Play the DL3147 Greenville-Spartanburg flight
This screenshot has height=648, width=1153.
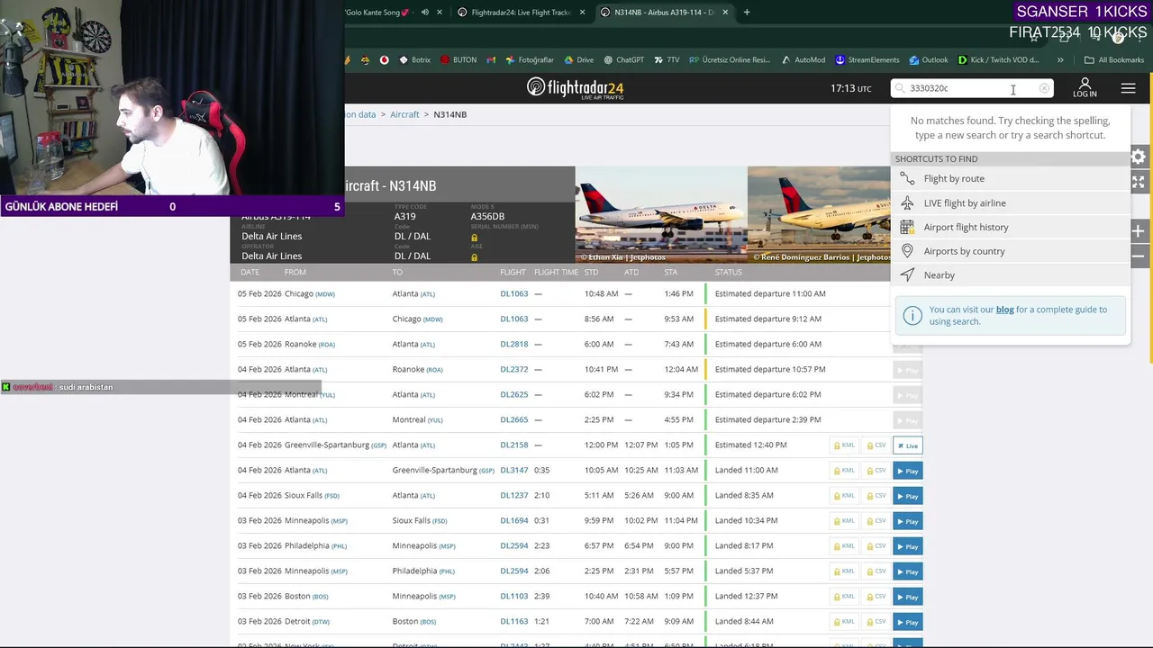907,471
